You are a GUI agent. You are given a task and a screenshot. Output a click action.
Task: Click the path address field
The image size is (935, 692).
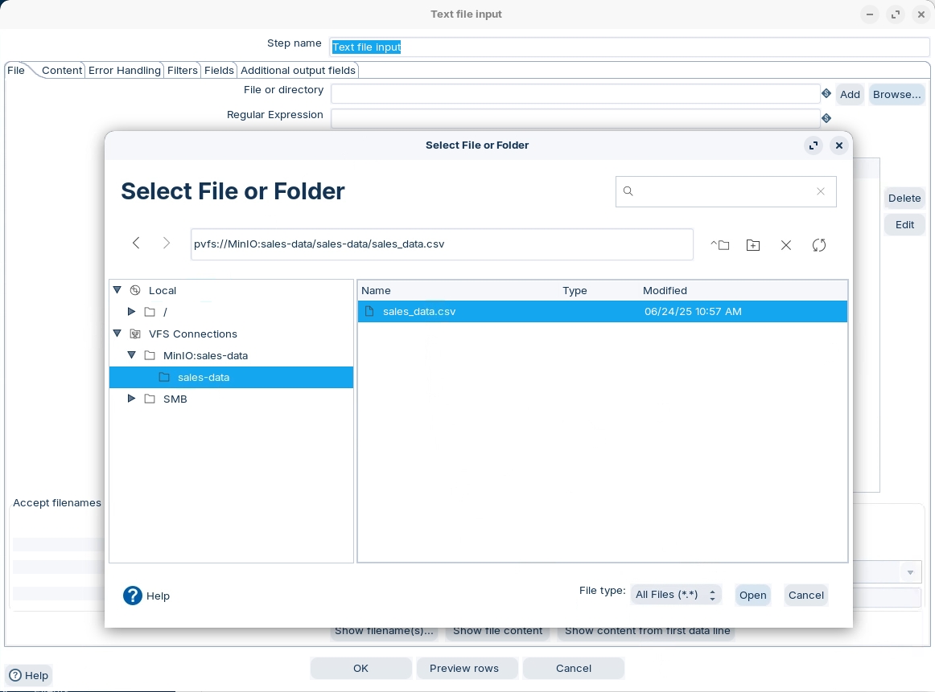click(441, 244)
